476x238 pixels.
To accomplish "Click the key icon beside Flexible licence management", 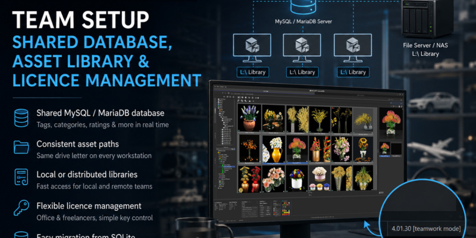I will point(21,208).
